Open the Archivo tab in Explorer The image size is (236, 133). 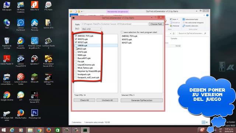74,15
